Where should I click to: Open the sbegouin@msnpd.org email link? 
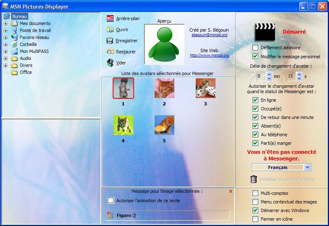(x=209, y=35)
